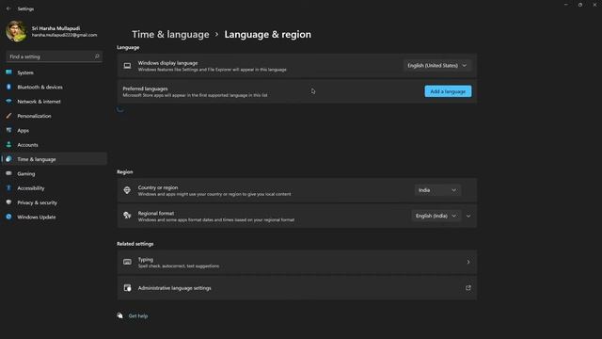602x339 pixels.
Task: Open the user profile picture
Action: coord(16,31)
